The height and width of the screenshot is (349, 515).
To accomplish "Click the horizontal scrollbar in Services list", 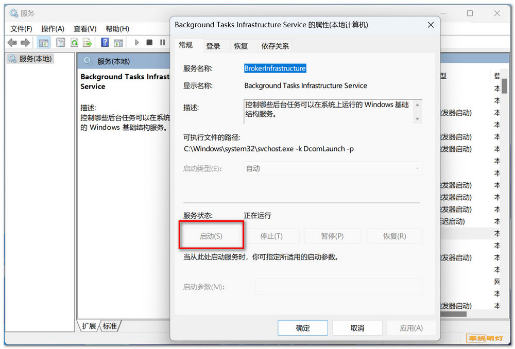I will pyautogui.click(x=454, y=314).
